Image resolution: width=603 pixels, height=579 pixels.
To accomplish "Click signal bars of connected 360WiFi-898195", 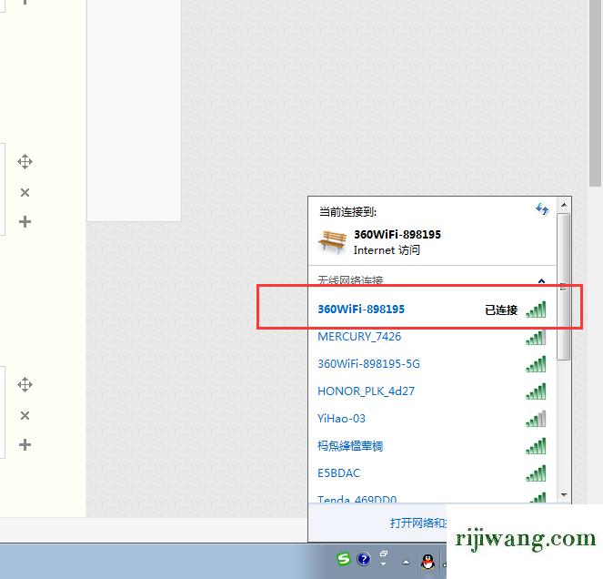I will (536, 310).
